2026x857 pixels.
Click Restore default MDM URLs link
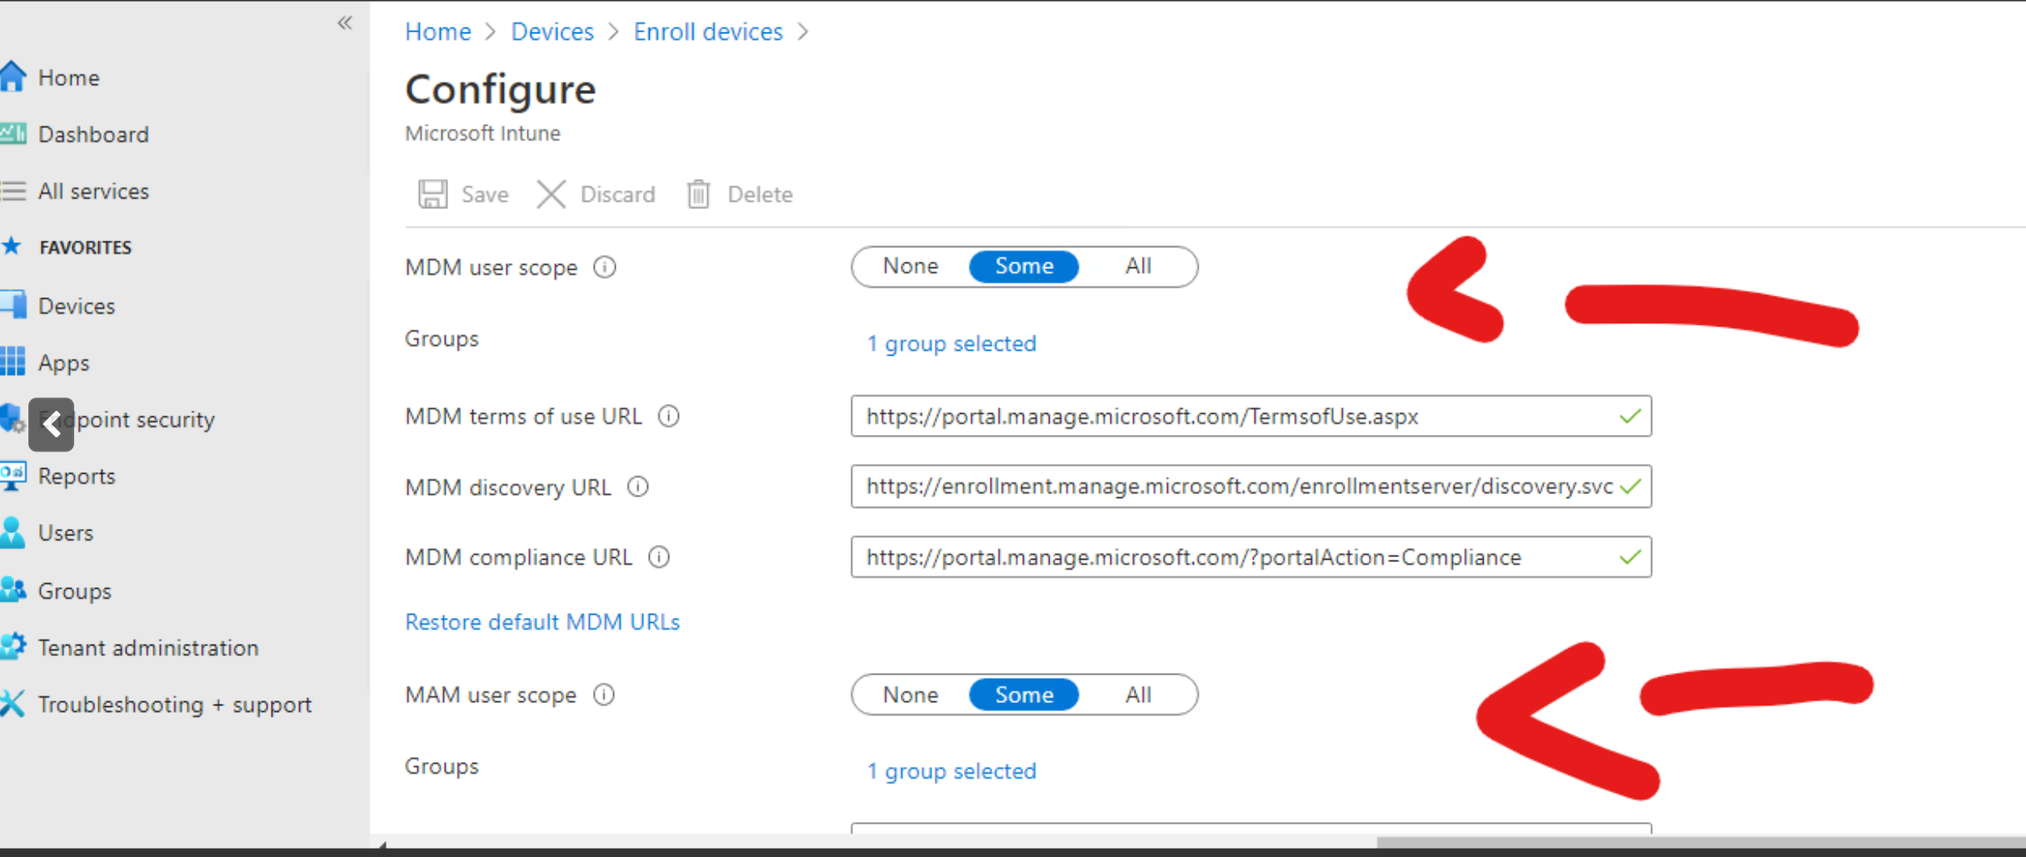(x=542, y=622)
